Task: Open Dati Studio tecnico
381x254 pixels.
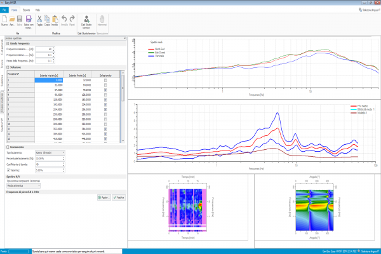Action: pyautogui.click(x=86, y=20)
